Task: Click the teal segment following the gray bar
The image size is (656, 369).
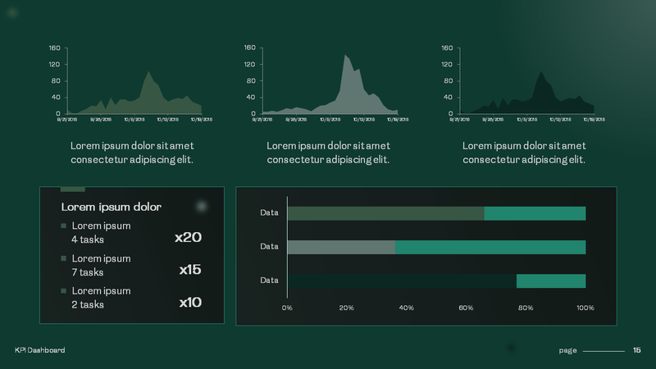Action: tap(490, 248)
